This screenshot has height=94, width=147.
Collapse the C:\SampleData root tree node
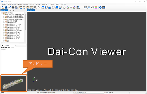click(2, 13)
